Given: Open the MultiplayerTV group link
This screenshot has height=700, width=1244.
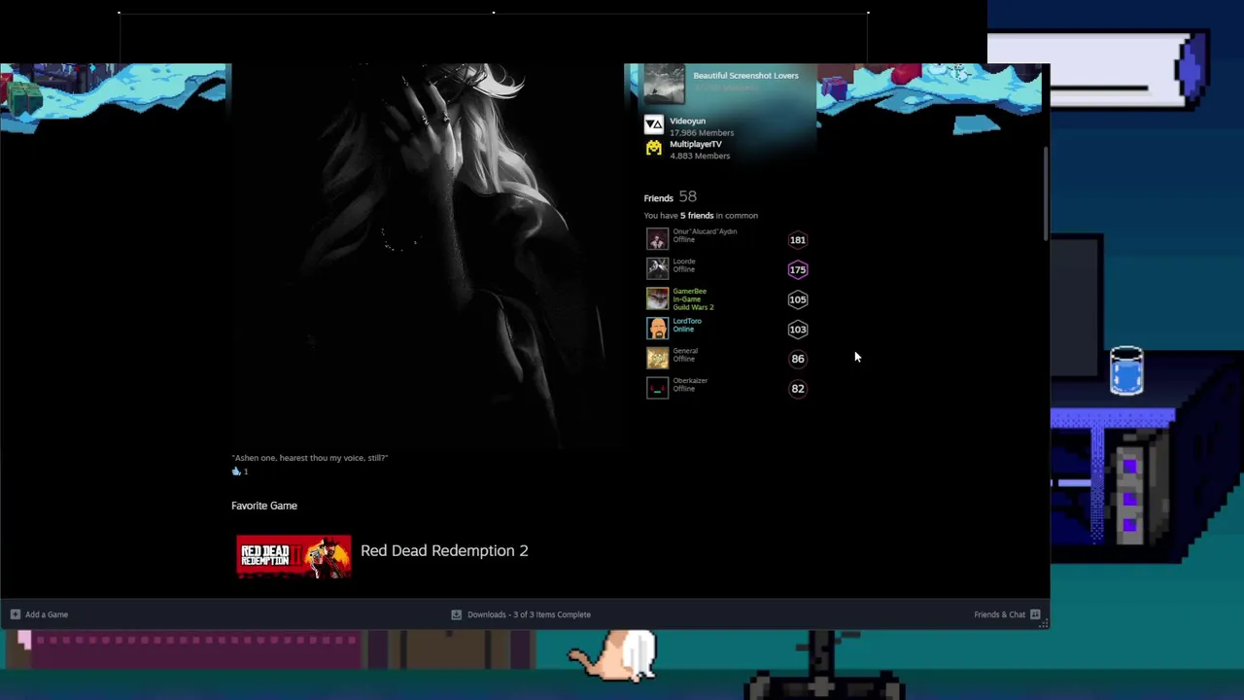Looking at the screenshot, I should pos(696,144).
